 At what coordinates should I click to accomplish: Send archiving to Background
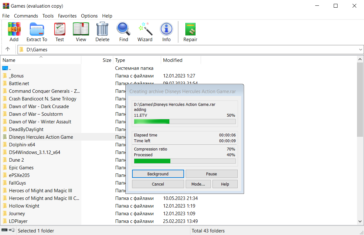point(158,174)
